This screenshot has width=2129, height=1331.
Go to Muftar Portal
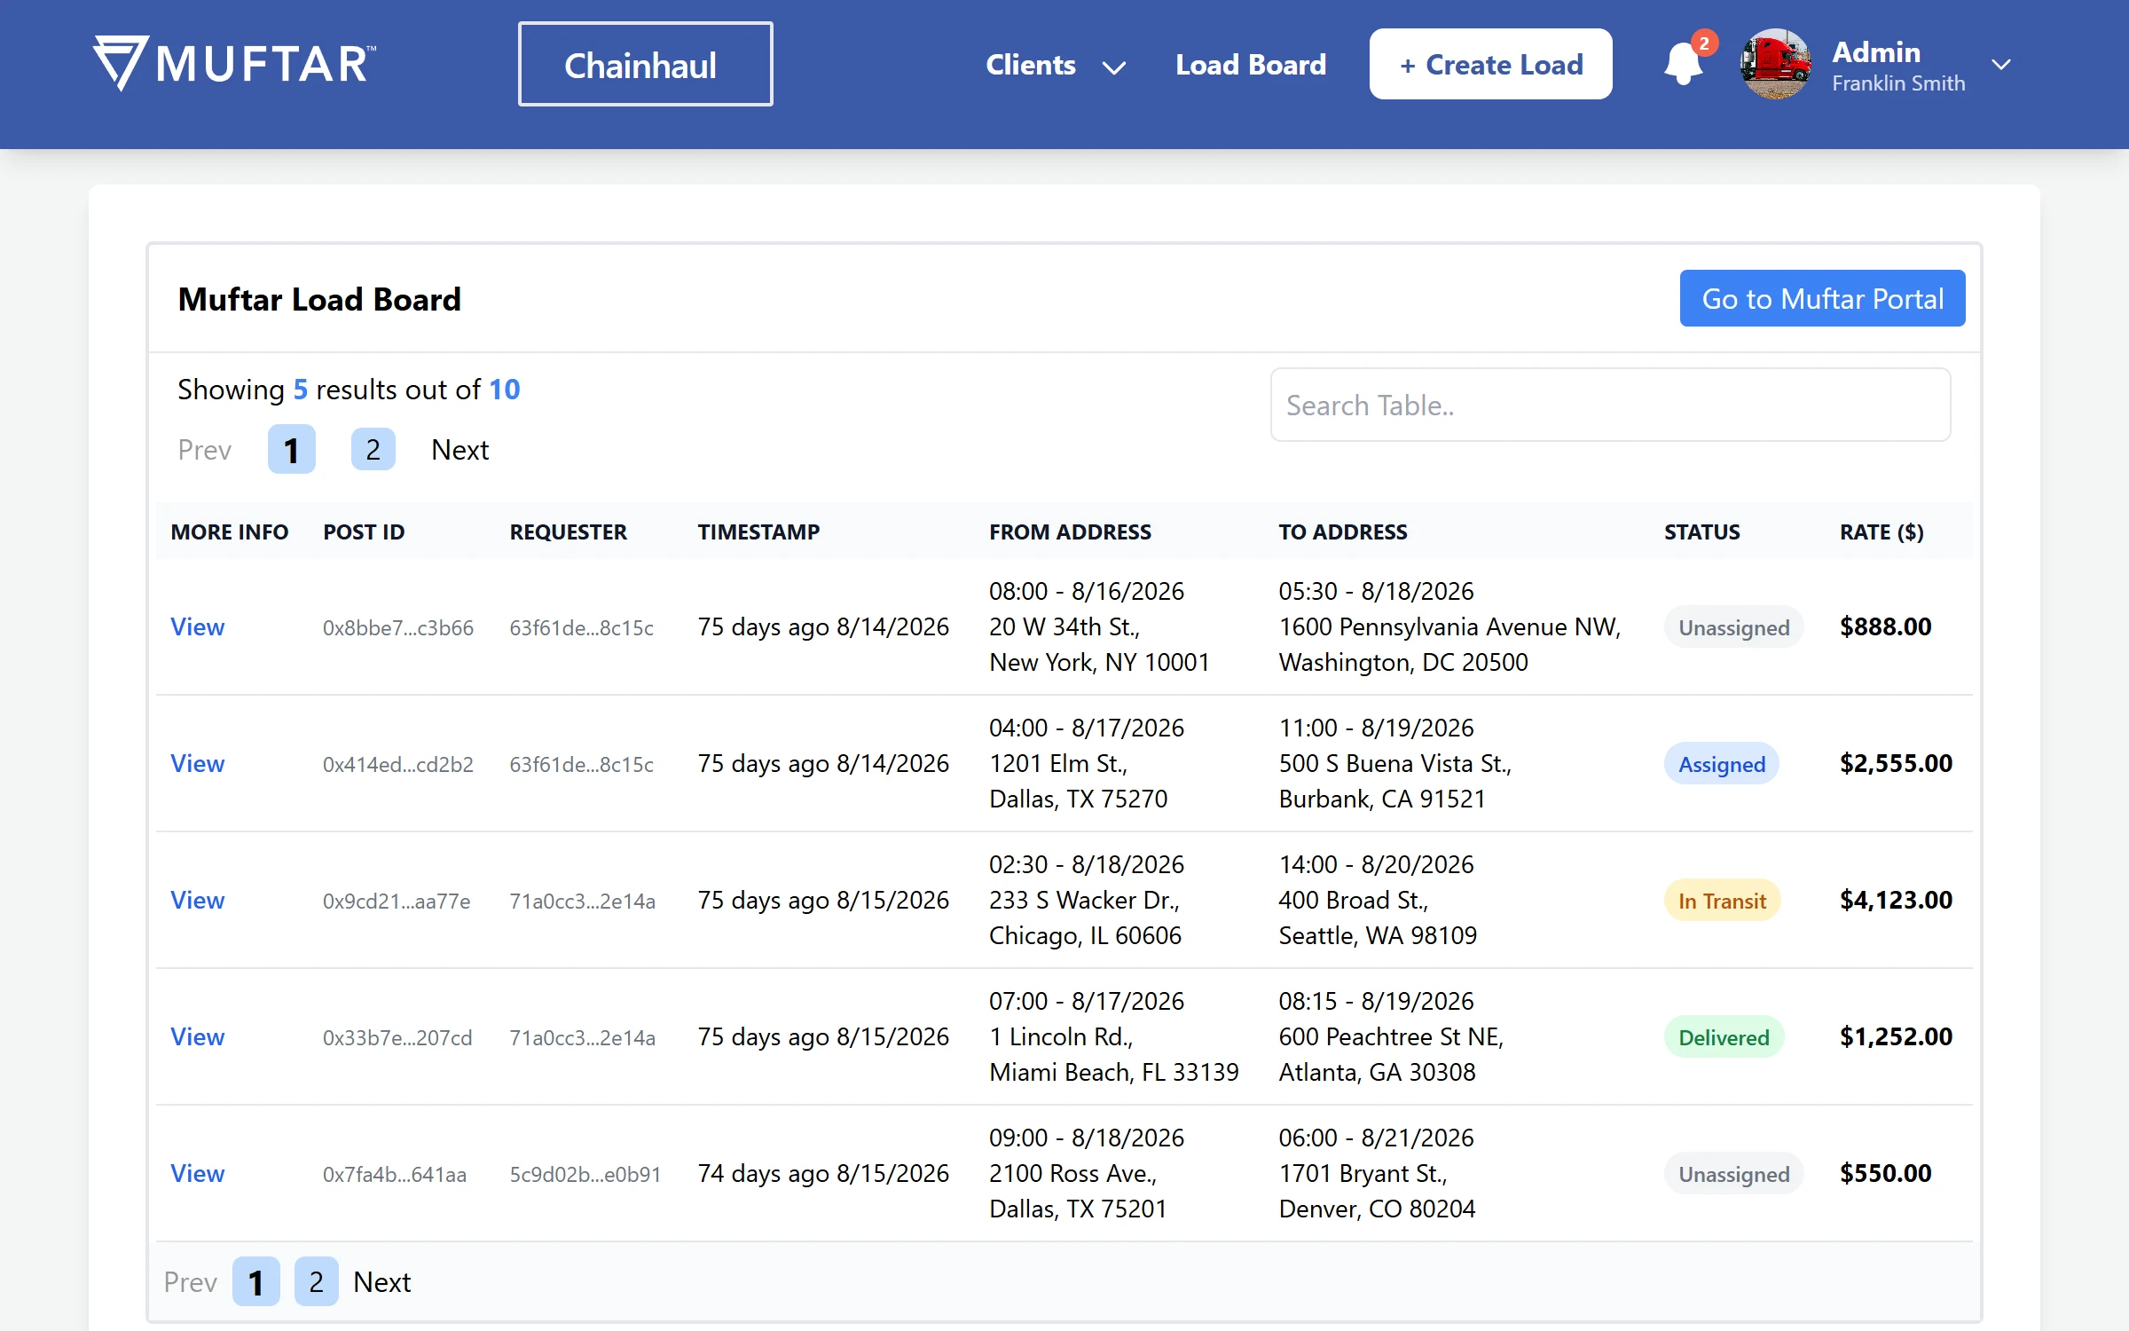[1822, 298]
